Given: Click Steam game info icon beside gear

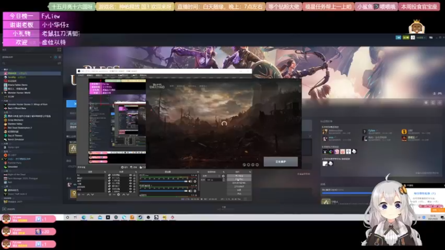Looking at the screenshot, I should (433, 103).
